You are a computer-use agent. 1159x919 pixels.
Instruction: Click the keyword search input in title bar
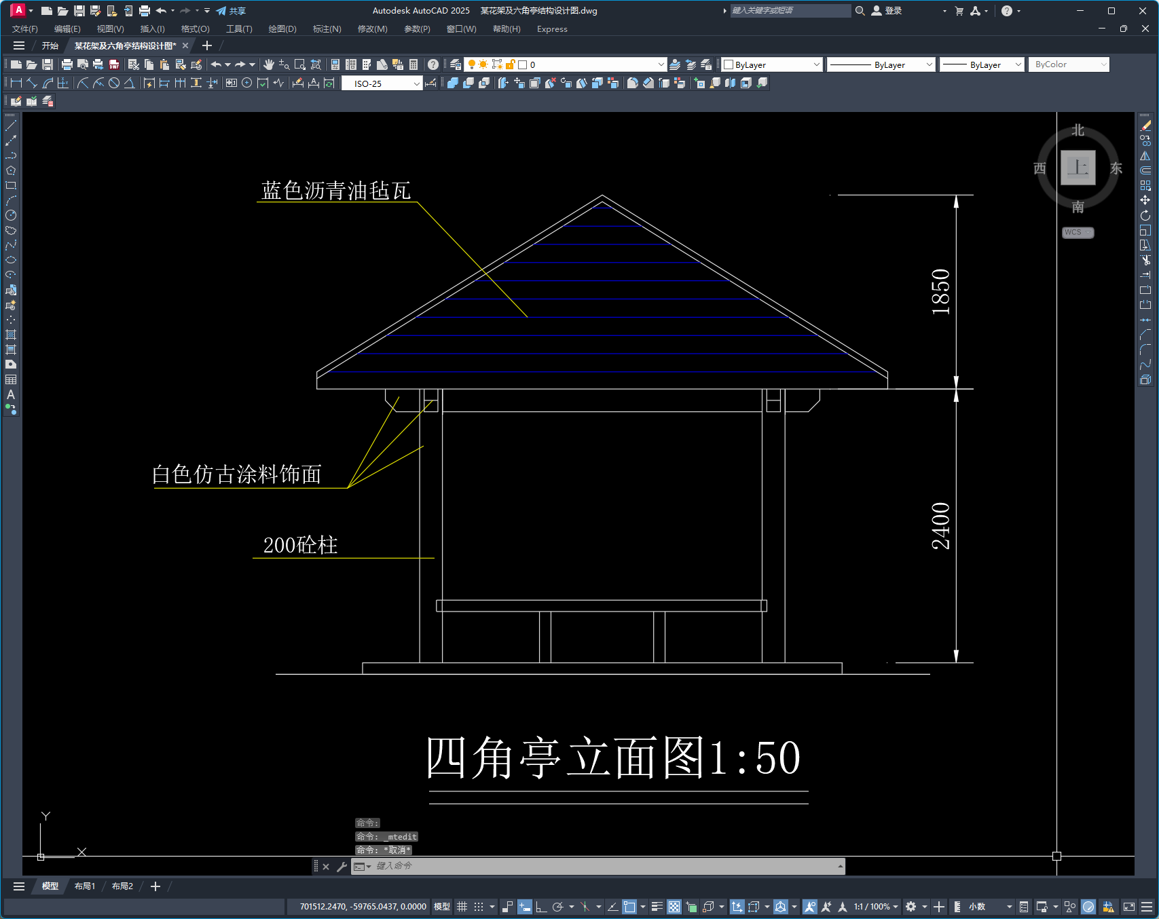[x=790, y=11]
